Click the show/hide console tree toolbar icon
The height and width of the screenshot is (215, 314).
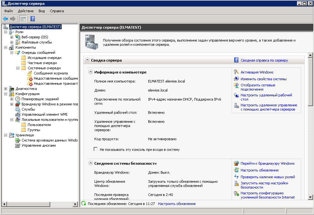coord(23,19)
